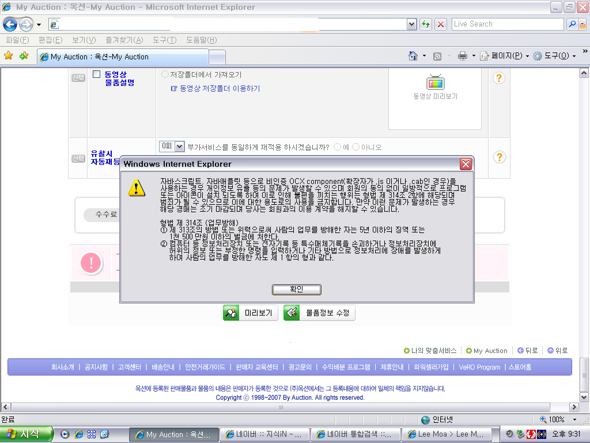Switch to 네이버 지식iN taskbar window
590x443 pixels.
click(264, 434)
